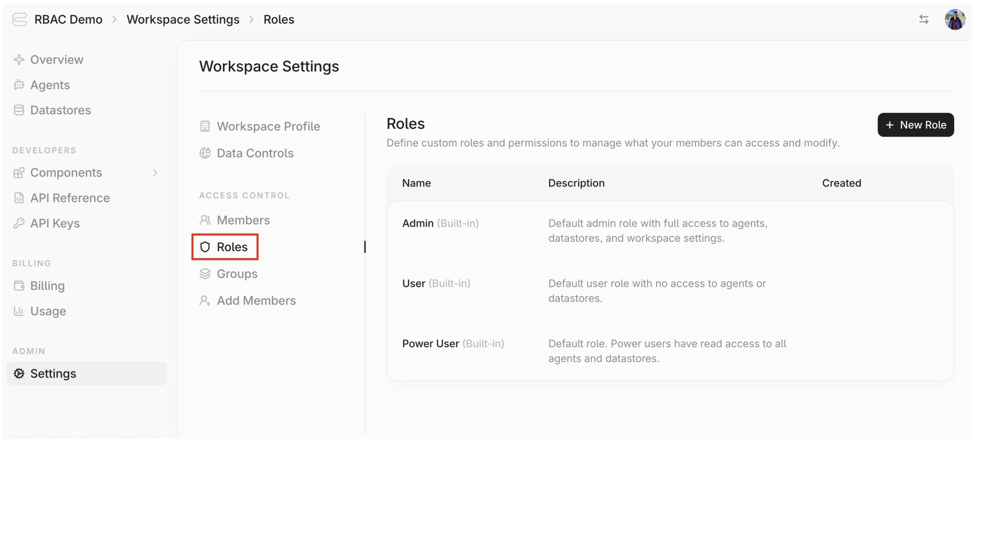Click the Datastores database icon
The width and height of the screenshot is (994, 559).
click(19, 110)
